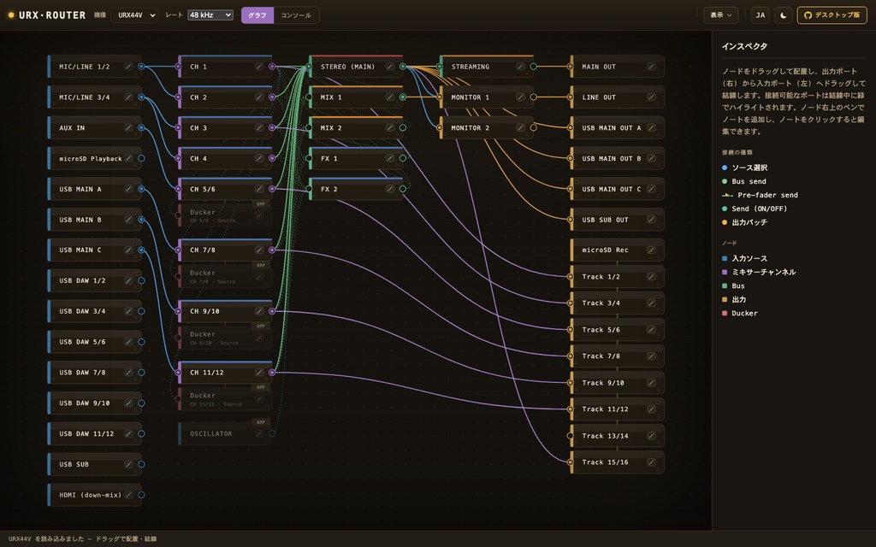
Task: Click the pencil icon on STREAMING node
Action: [521, 67]
